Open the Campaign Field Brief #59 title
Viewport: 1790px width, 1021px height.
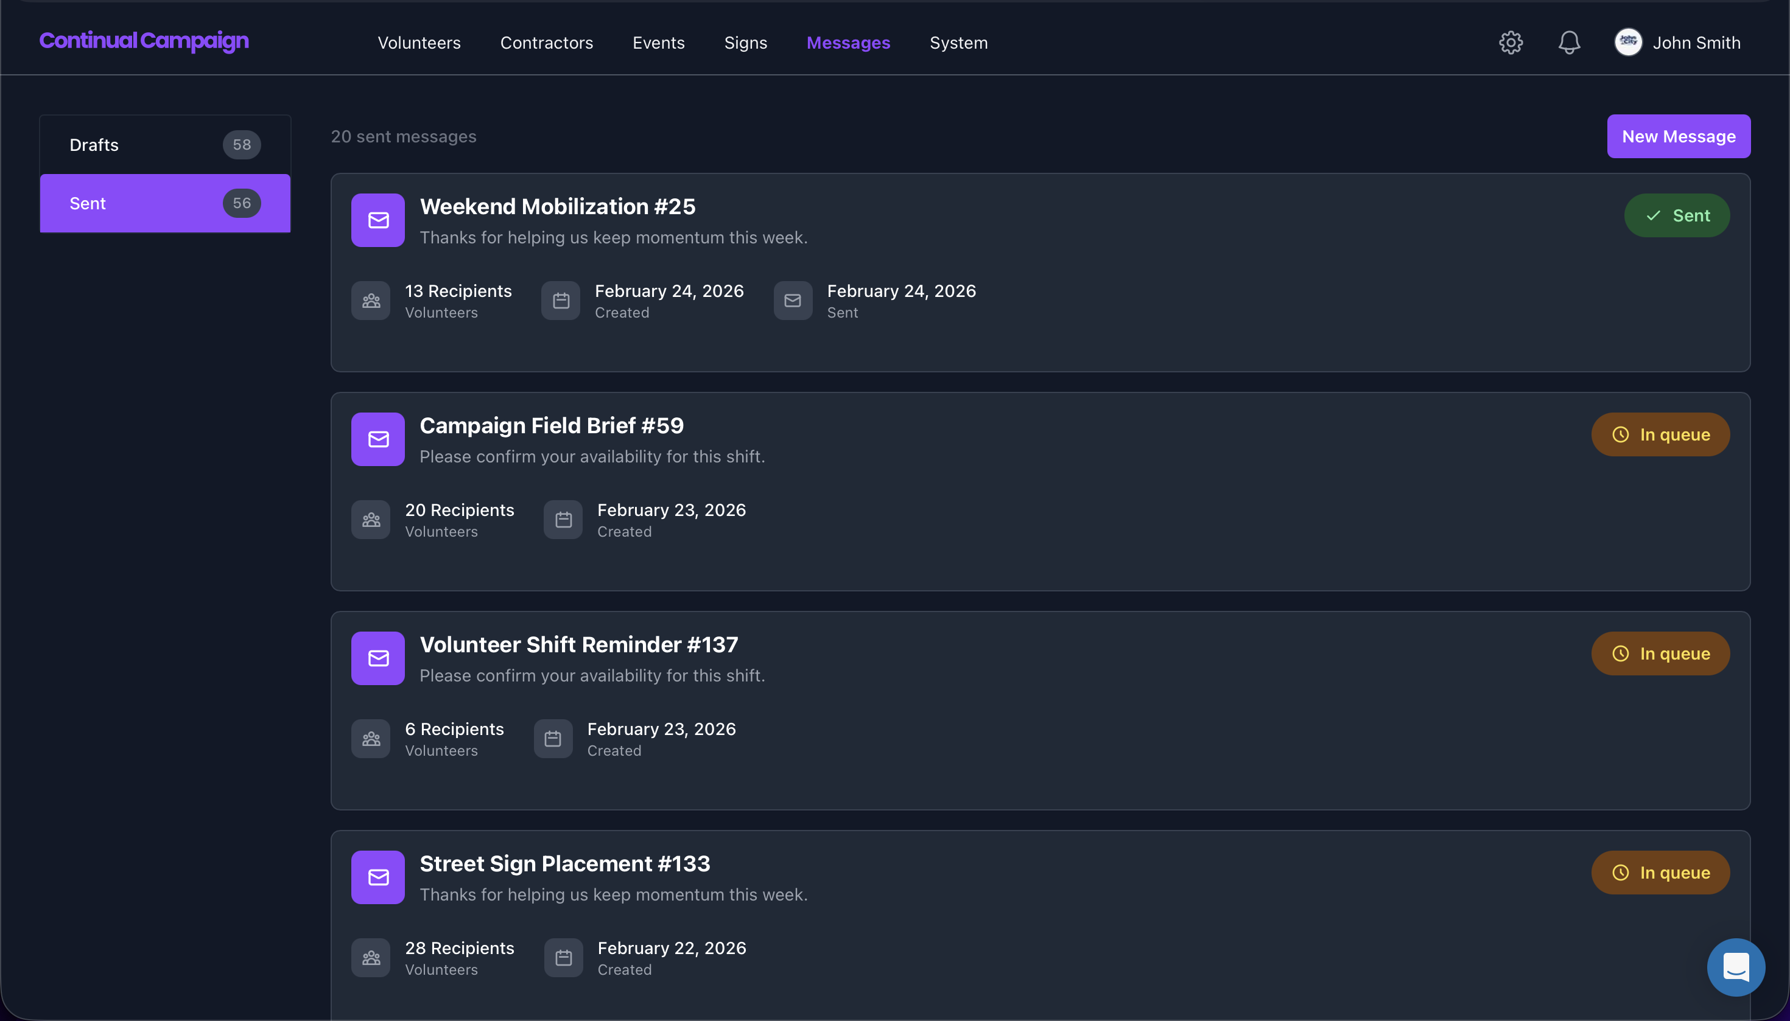click(x=552, y=426)
